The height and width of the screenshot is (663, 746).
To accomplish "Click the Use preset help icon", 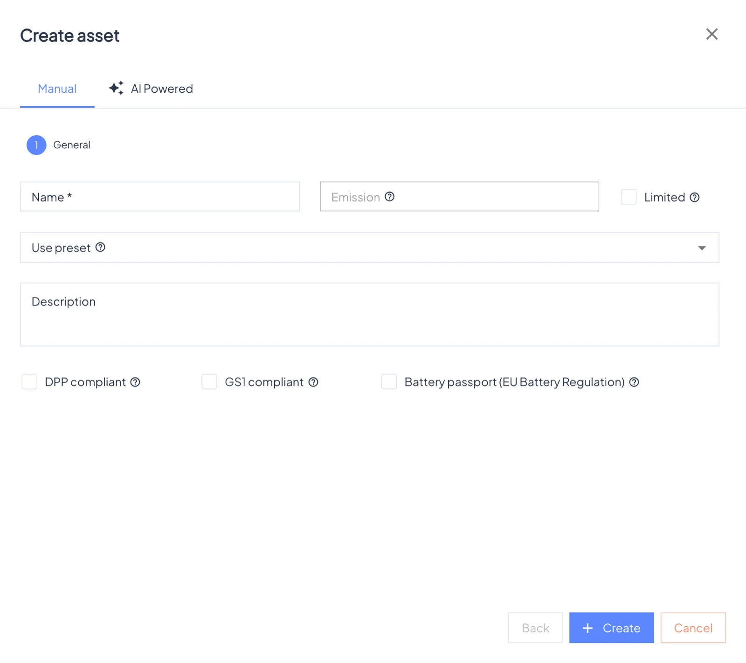I will [100, 247].
